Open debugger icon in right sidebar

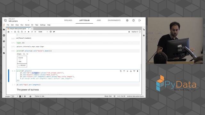(x=144, y=35)
